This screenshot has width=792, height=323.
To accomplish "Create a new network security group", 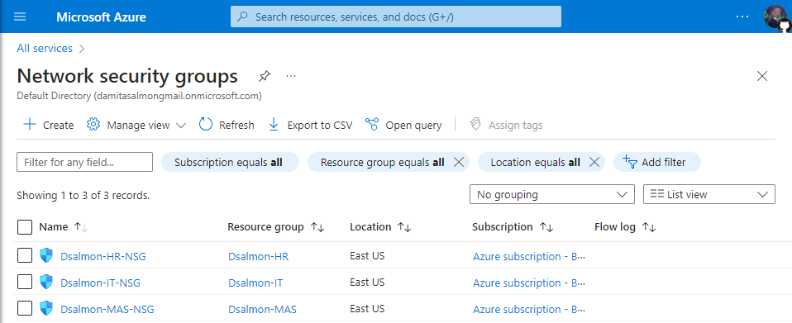I will tap(49, 125).
